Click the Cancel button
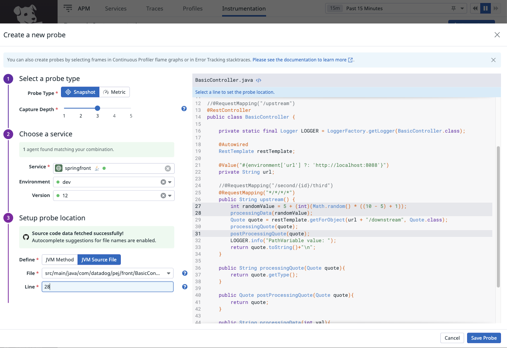This screenshot has height=348, width=507. click(452, 338)
